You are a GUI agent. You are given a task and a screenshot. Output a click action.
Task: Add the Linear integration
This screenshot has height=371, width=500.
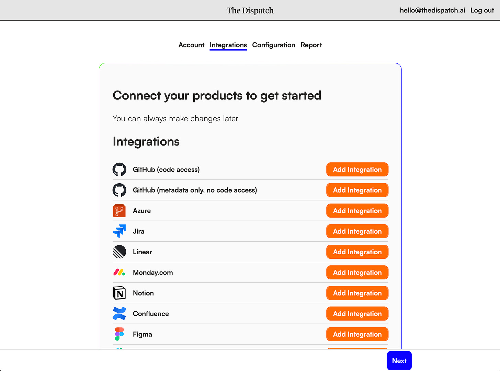coord(357,252)
